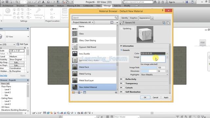The image size is (210, 118).
Task: Open the material library folder icon
Action: pos(73,92)
